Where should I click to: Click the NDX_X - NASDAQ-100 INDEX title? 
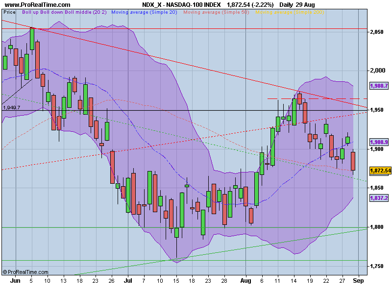181,4
